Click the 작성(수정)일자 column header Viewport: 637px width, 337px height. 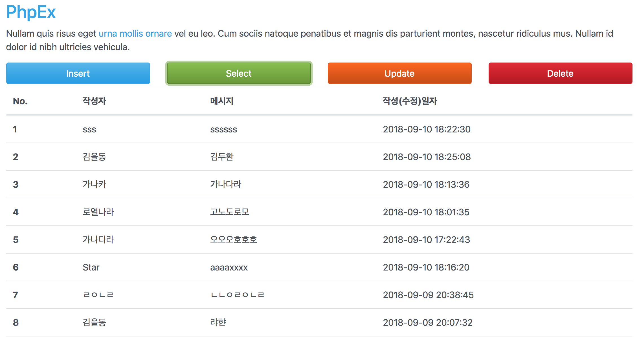click(x=410, y=101)
